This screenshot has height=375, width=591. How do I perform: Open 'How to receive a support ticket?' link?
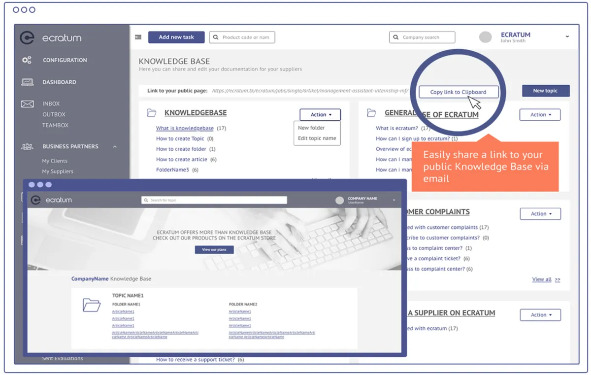pos(196,360)
